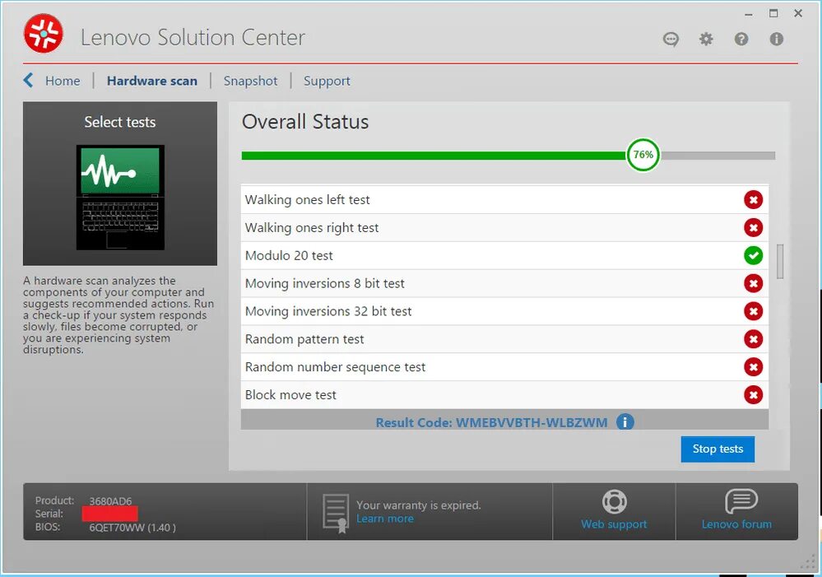Image resolution: width=822 pixels, height=577 pixels.
Task: Click the gray unfilled part of progress bar
Action: (x=718, y=156)
